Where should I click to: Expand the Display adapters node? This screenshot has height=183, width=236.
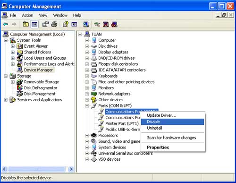pos(87,52)
